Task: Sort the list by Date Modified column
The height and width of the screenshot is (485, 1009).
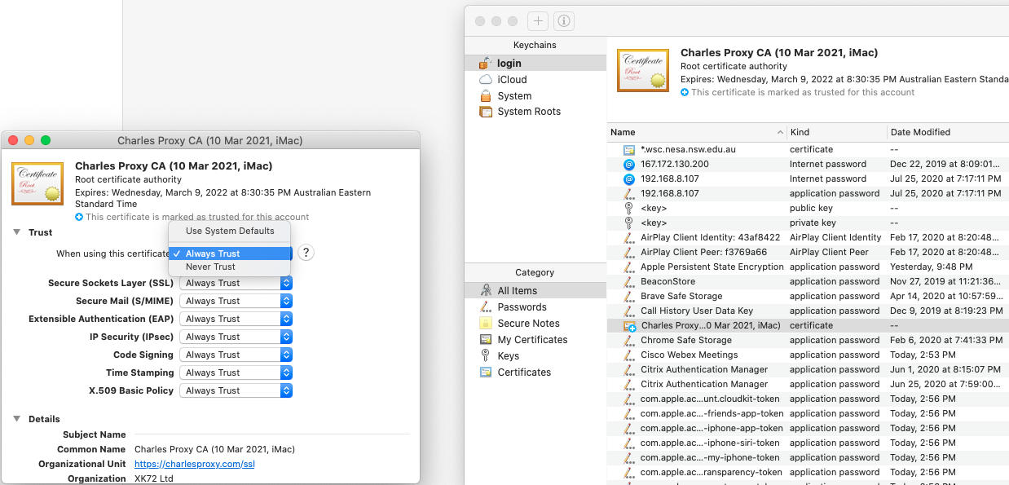Action: [x=919, y=132]
